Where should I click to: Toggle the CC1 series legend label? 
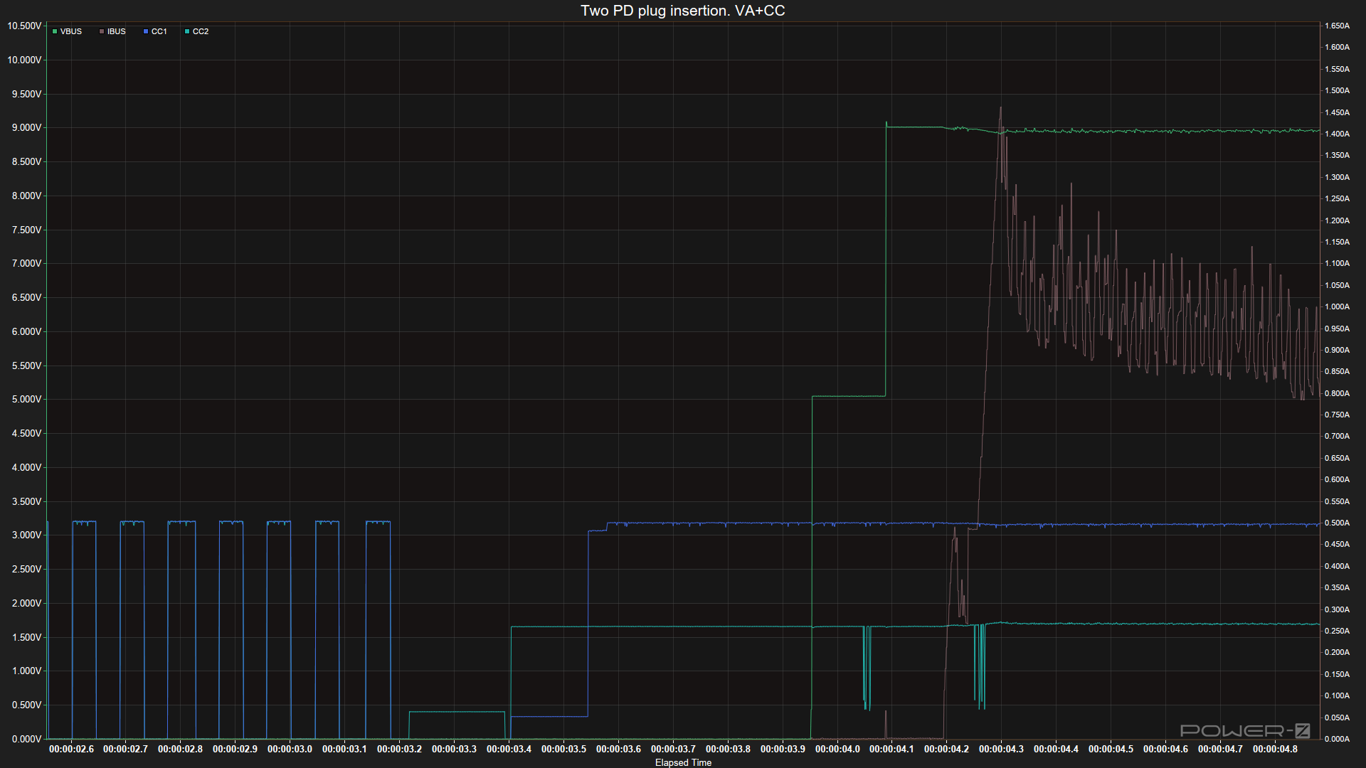(x=159, y=31)
